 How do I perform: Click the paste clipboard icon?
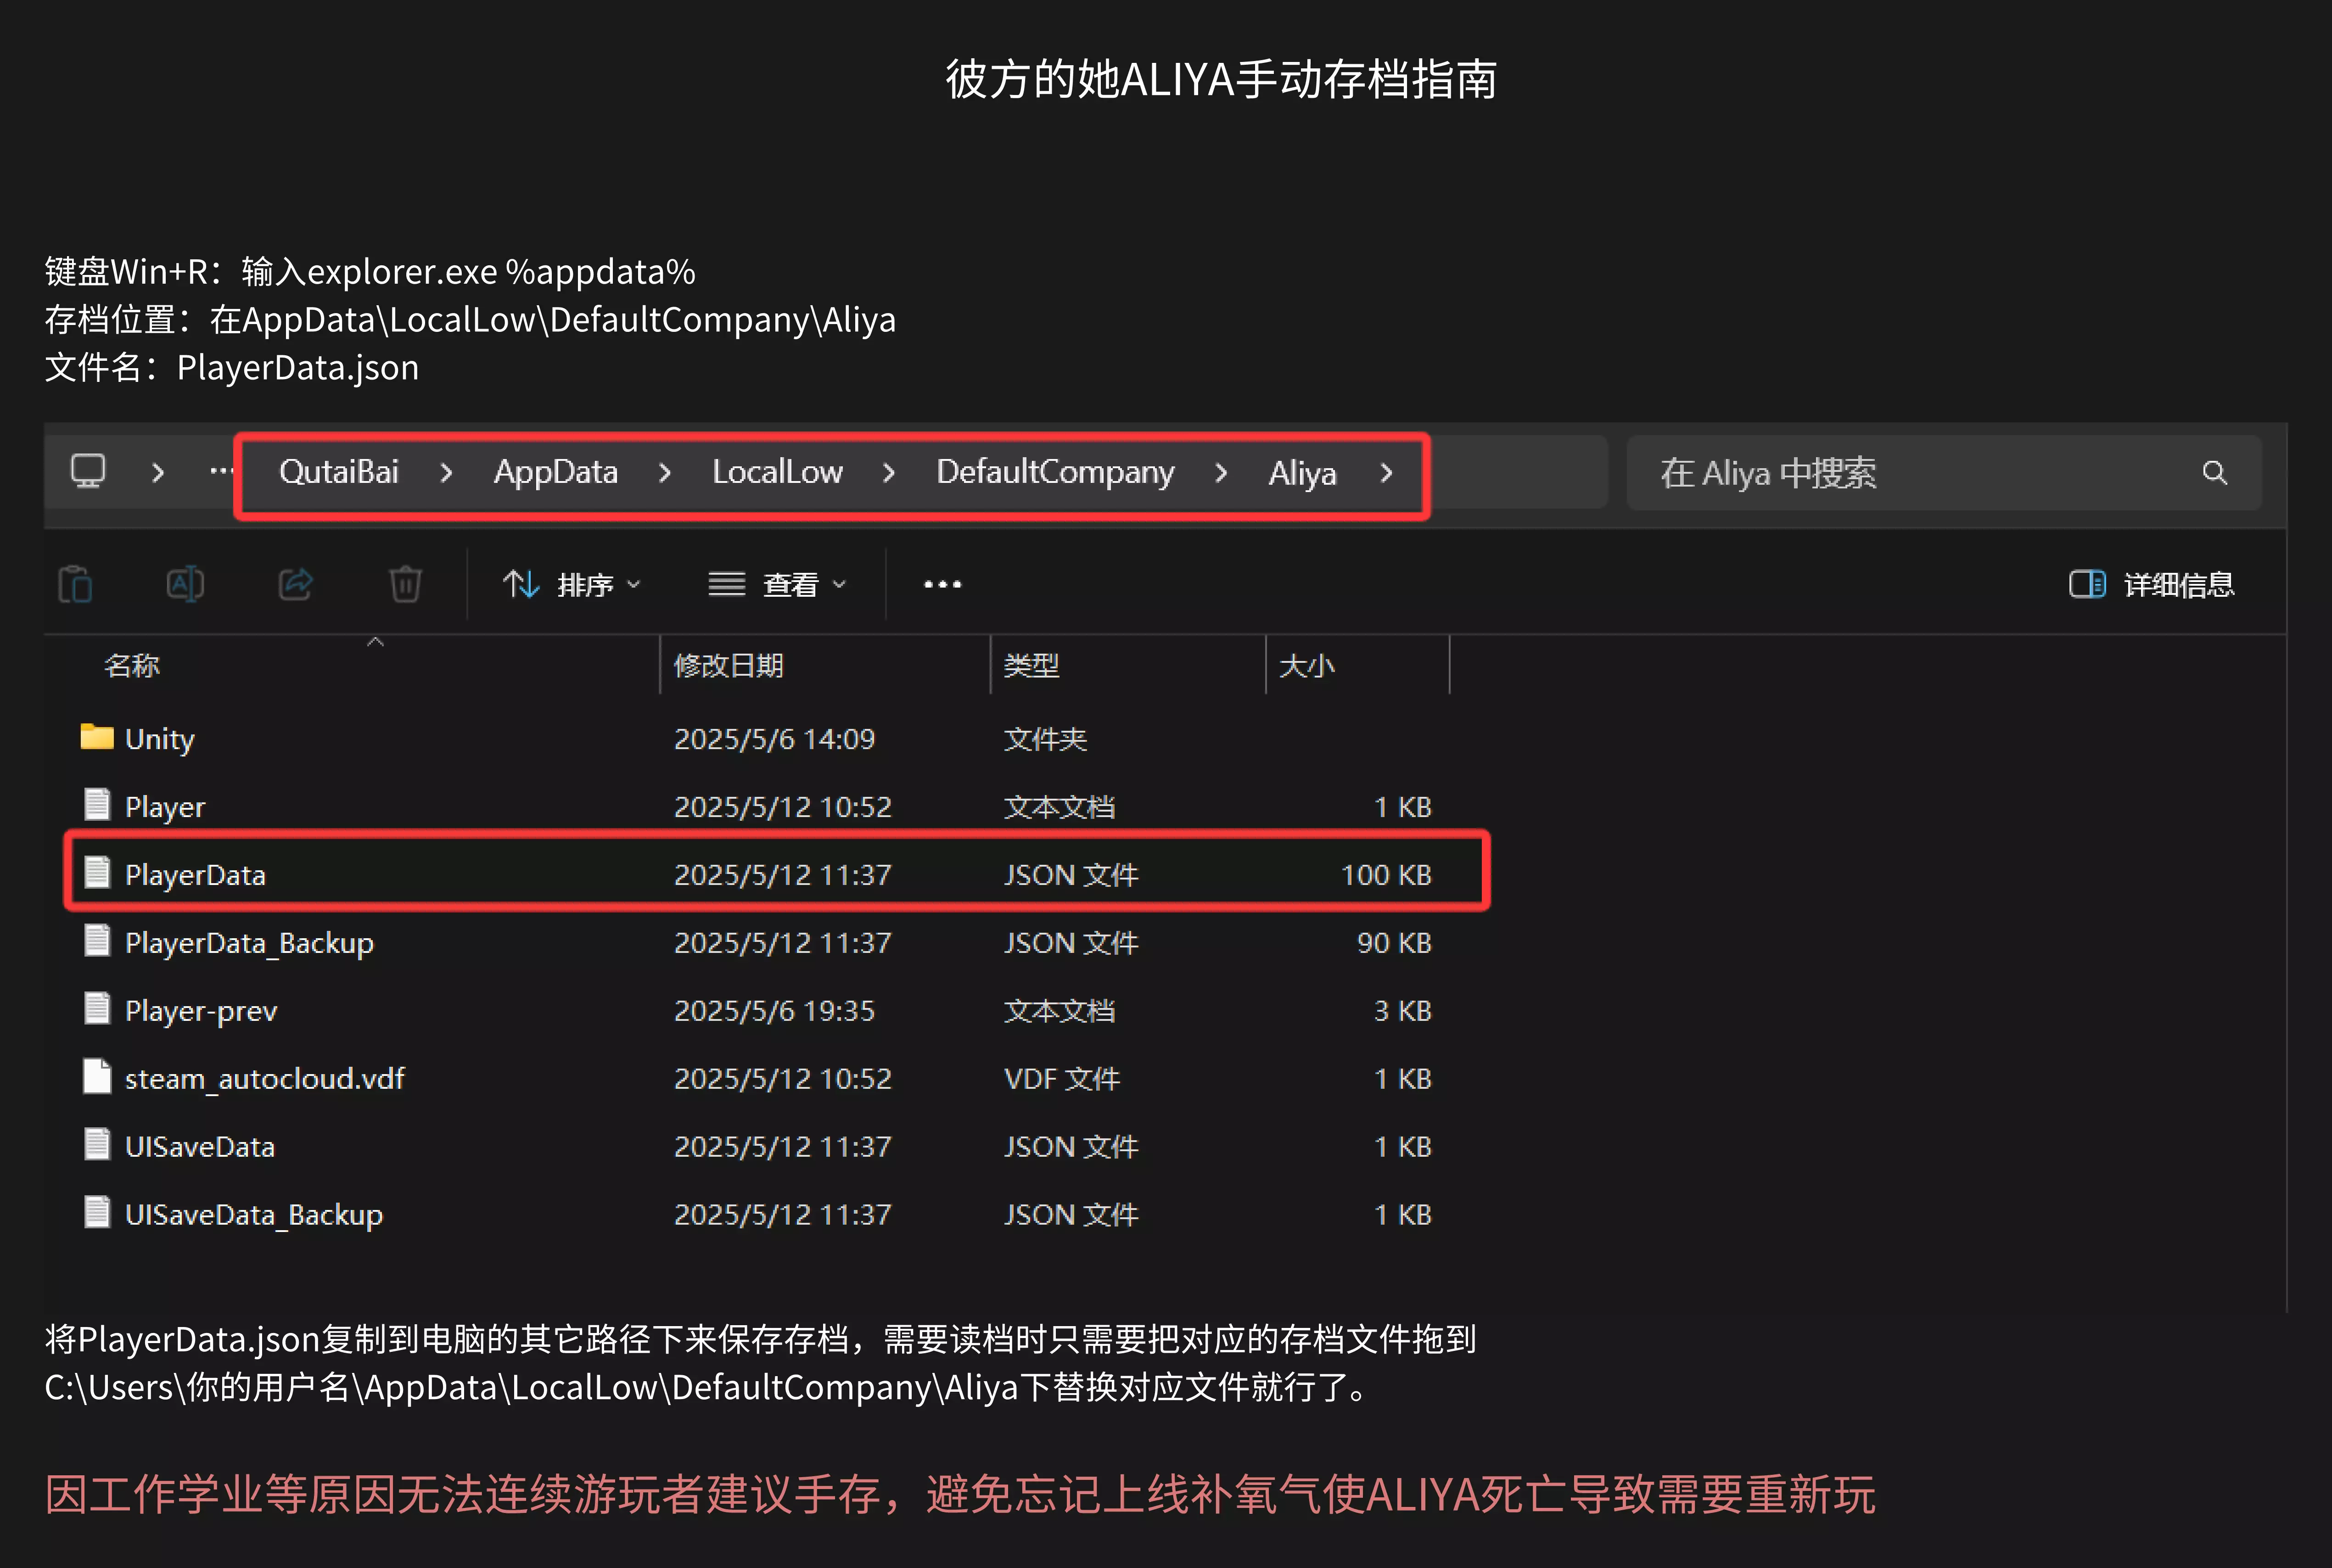click(76, 584)
